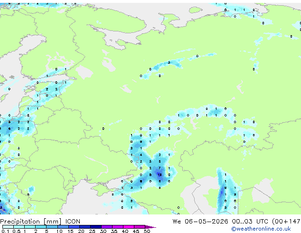Click the '(00+147' forecast offset text

[286, 222]
